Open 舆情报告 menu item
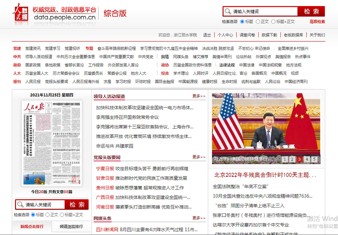338x235 pixels. (283, 57)
